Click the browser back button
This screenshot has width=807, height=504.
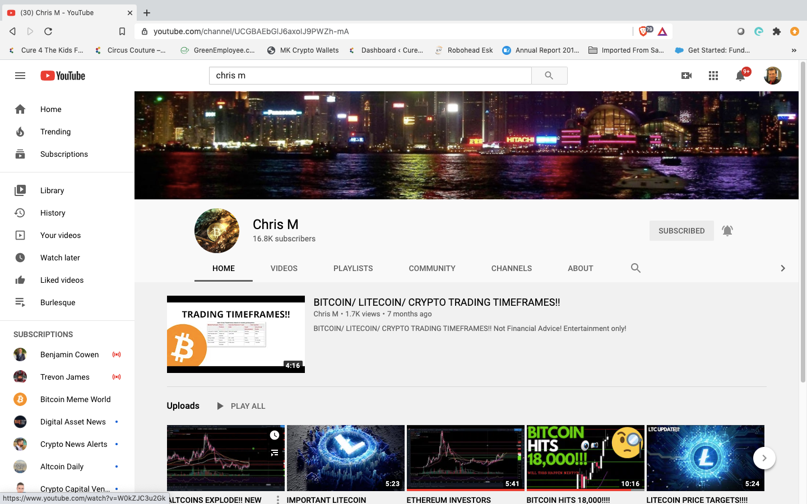point(12,31)
